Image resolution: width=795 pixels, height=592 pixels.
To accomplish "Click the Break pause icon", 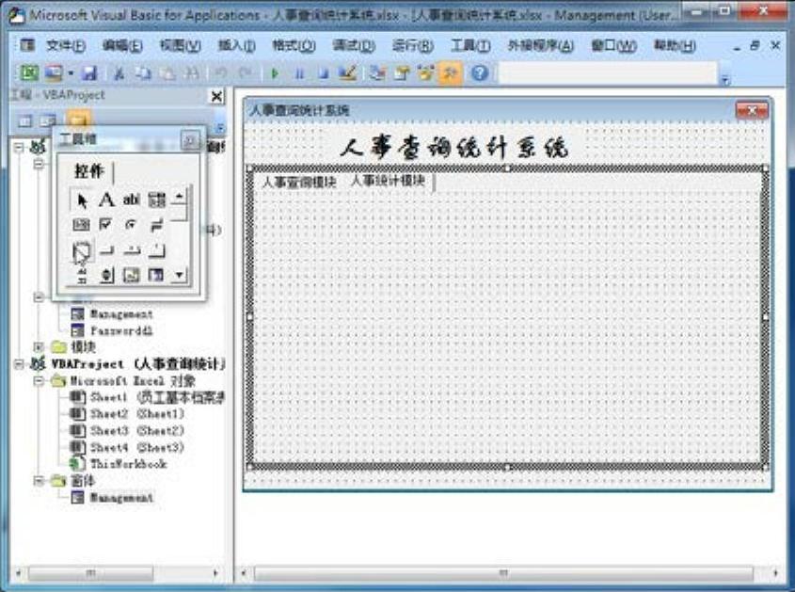I will [299, 73].
